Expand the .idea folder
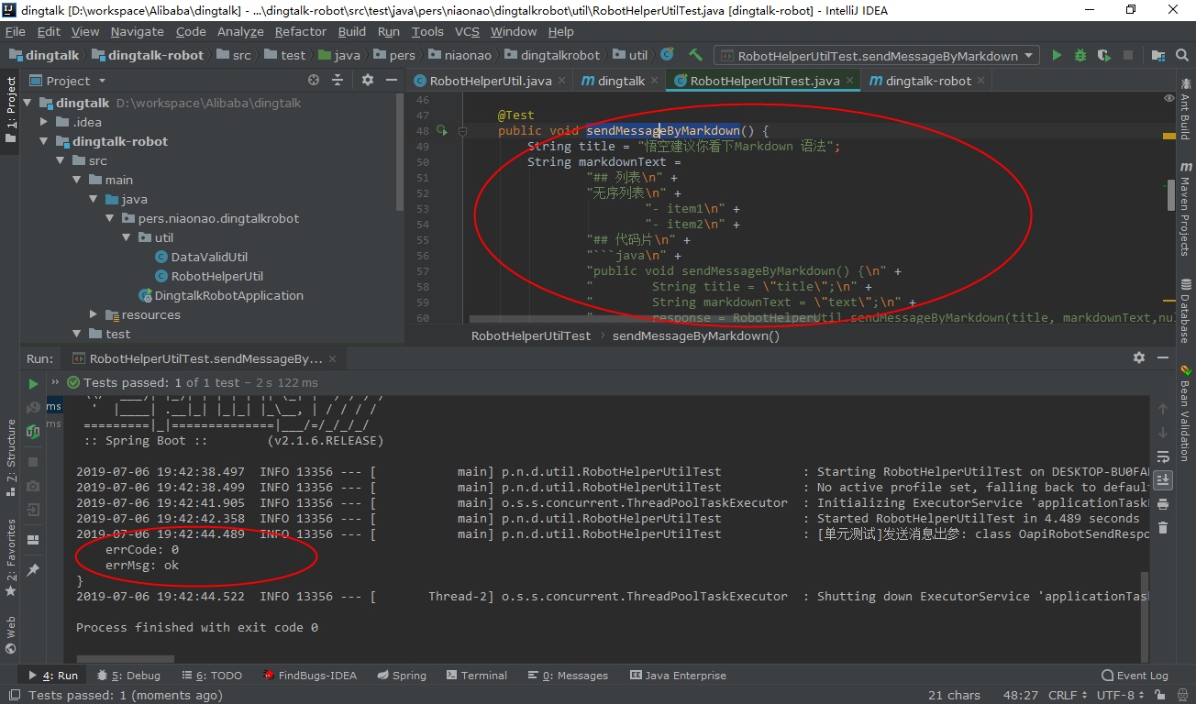This screenshot has height=704, width=1196. pyautogui.click(x=44, y=122)
